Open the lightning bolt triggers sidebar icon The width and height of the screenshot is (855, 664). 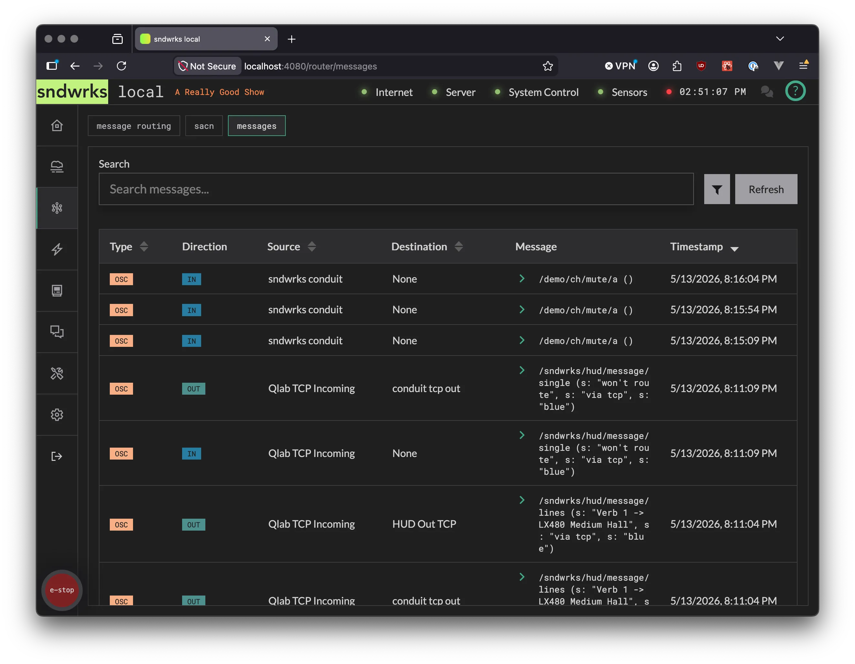57,249
